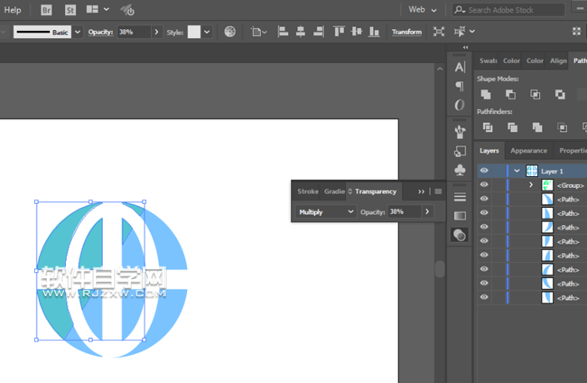
Task: Switch to the Stroke panel tab
Action: 307,191
